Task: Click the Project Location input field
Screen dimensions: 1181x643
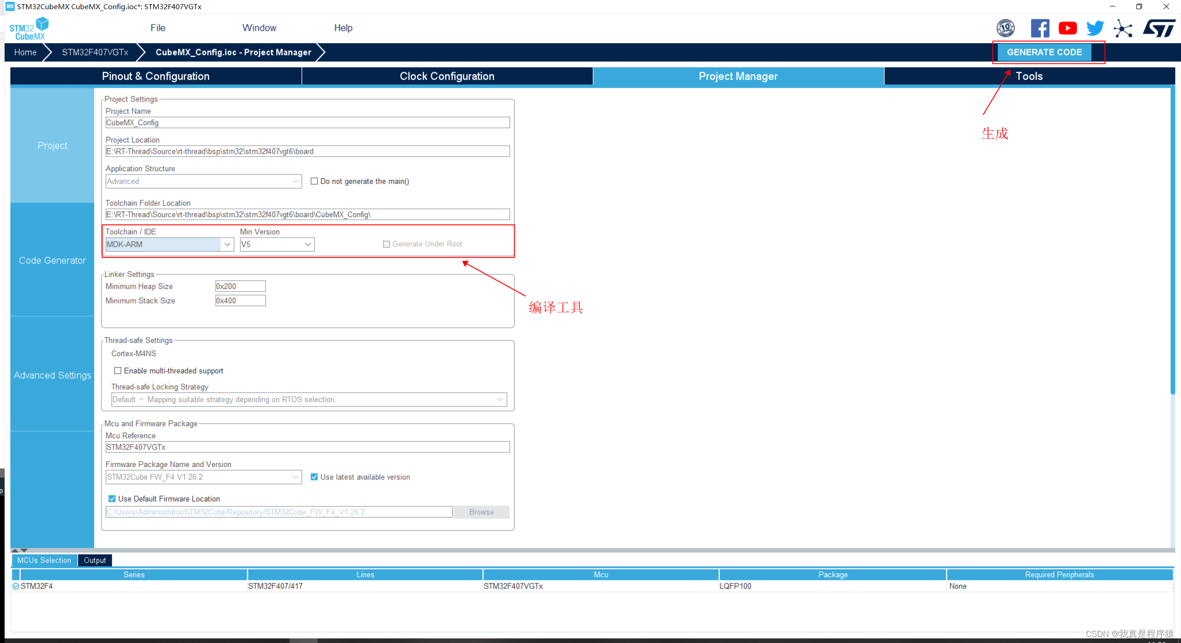Action: pyautogui.click(x=307, y=152)
